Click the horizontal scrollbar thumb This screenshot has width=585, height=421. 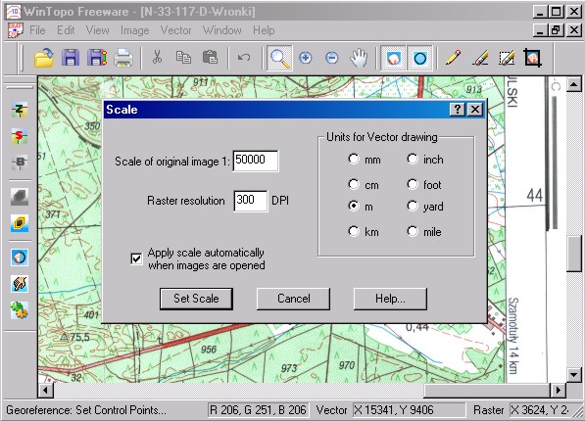coord(487,391)
